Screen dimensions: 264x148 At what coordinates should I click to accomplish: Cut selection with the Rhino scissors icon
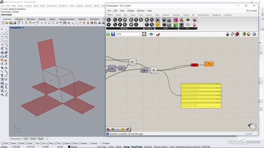(22, 23)
